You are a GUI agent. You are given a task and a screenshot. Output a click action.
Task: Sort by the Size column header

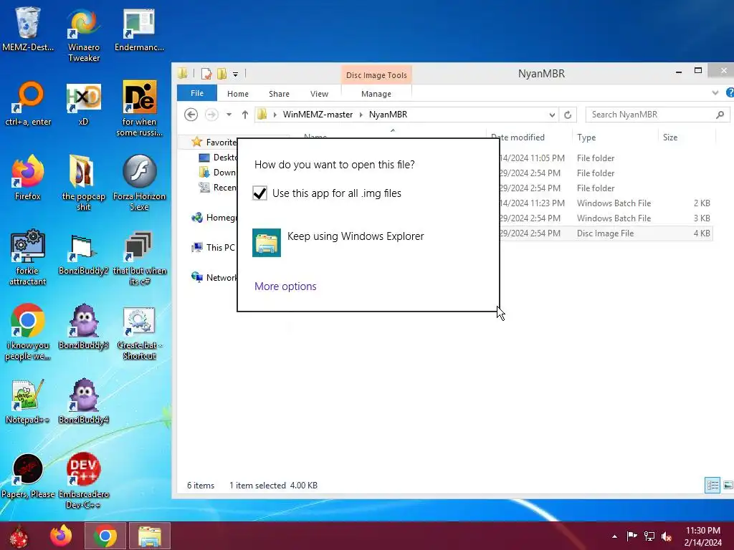[686, 137]
